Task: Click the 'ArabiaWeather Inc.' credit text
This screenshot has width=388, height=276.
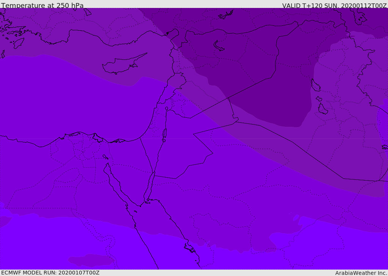Action: coord(361,273)
